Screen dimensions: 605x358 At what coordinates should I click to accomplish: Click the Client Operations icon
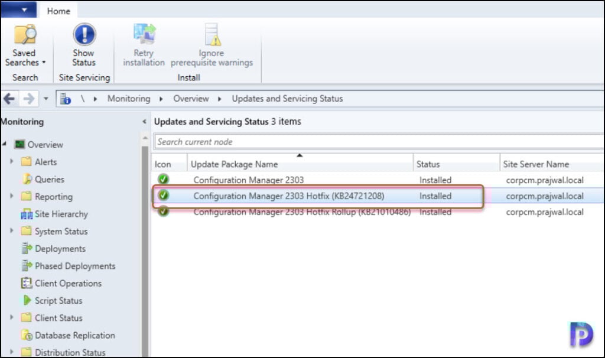coord(26,283)
